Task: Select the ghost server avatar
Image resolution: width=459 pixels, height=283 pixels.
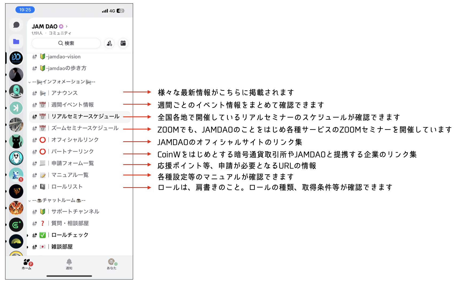Action: (x=16, y=158)
